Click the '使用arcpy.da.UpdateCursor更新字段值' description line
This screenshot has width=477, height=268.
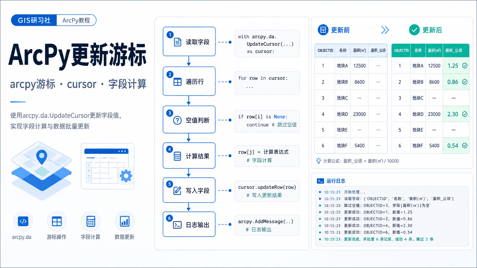point(66,115)
